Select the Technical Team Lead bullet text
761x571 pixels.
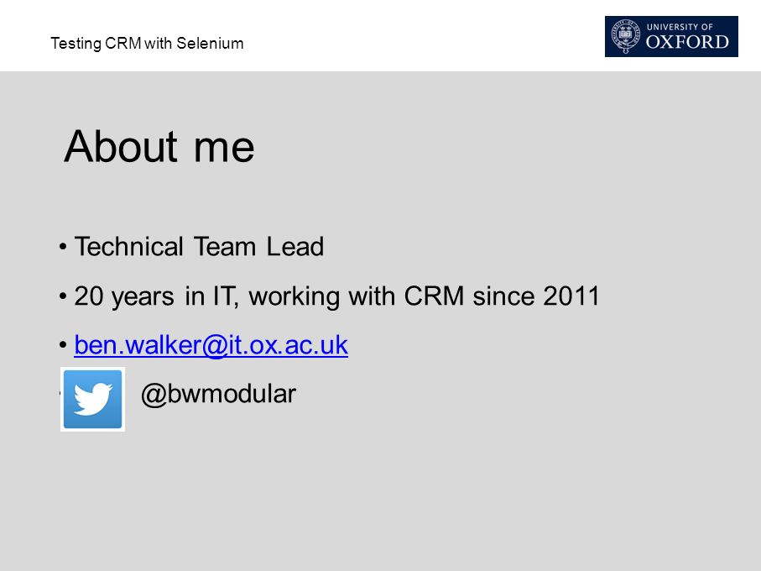click(199, 246)
